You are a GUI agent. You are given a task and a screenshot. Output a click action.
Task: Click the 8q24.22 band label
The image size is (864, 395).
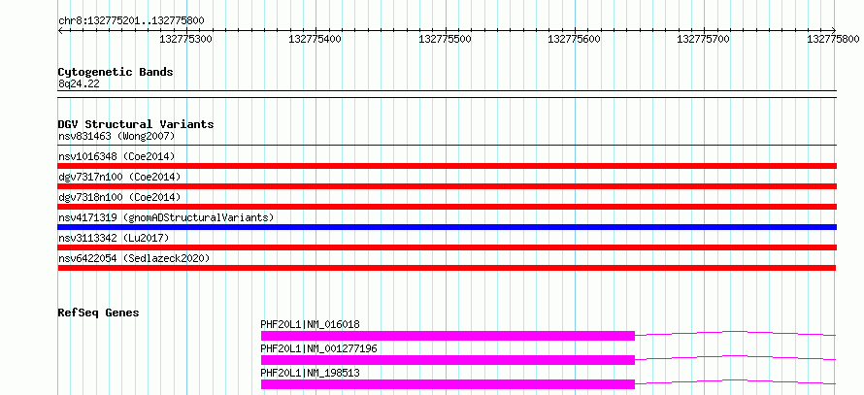pyautogui.click(x=79, y=84)
